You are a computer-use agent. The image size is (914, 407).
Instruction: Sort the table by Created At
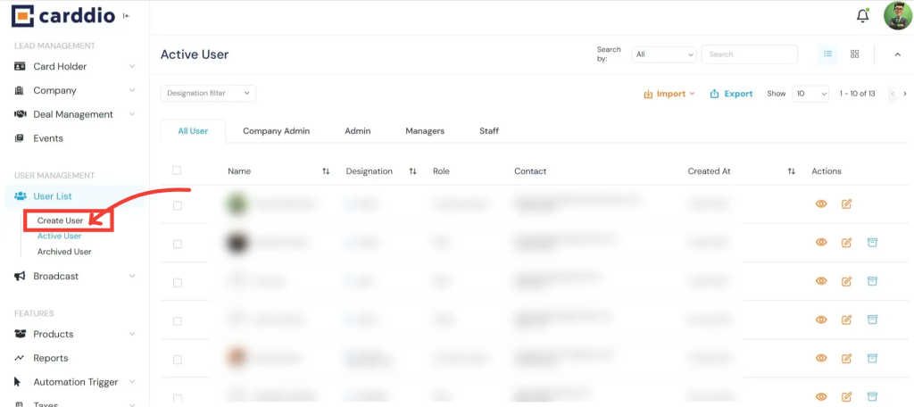click(x=791, y=171)
